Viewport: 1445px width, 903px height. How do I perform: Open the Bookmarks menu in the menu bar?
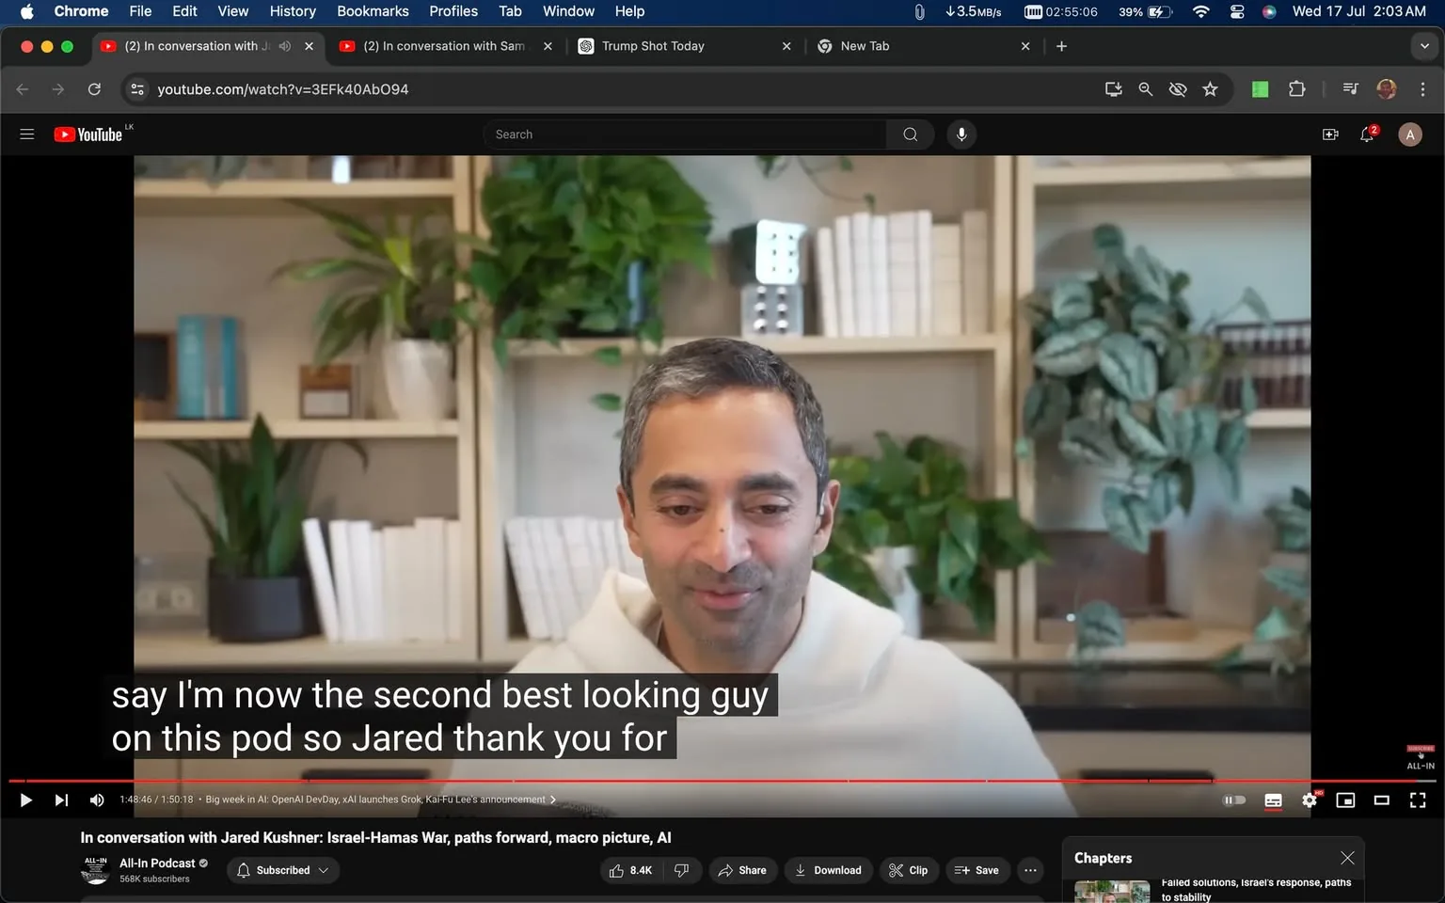[x=373, y=11]
